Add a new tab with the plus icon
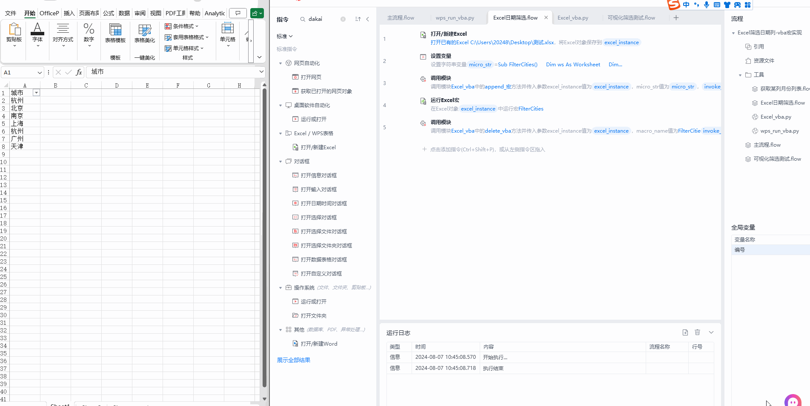 (x=676, y=17)
